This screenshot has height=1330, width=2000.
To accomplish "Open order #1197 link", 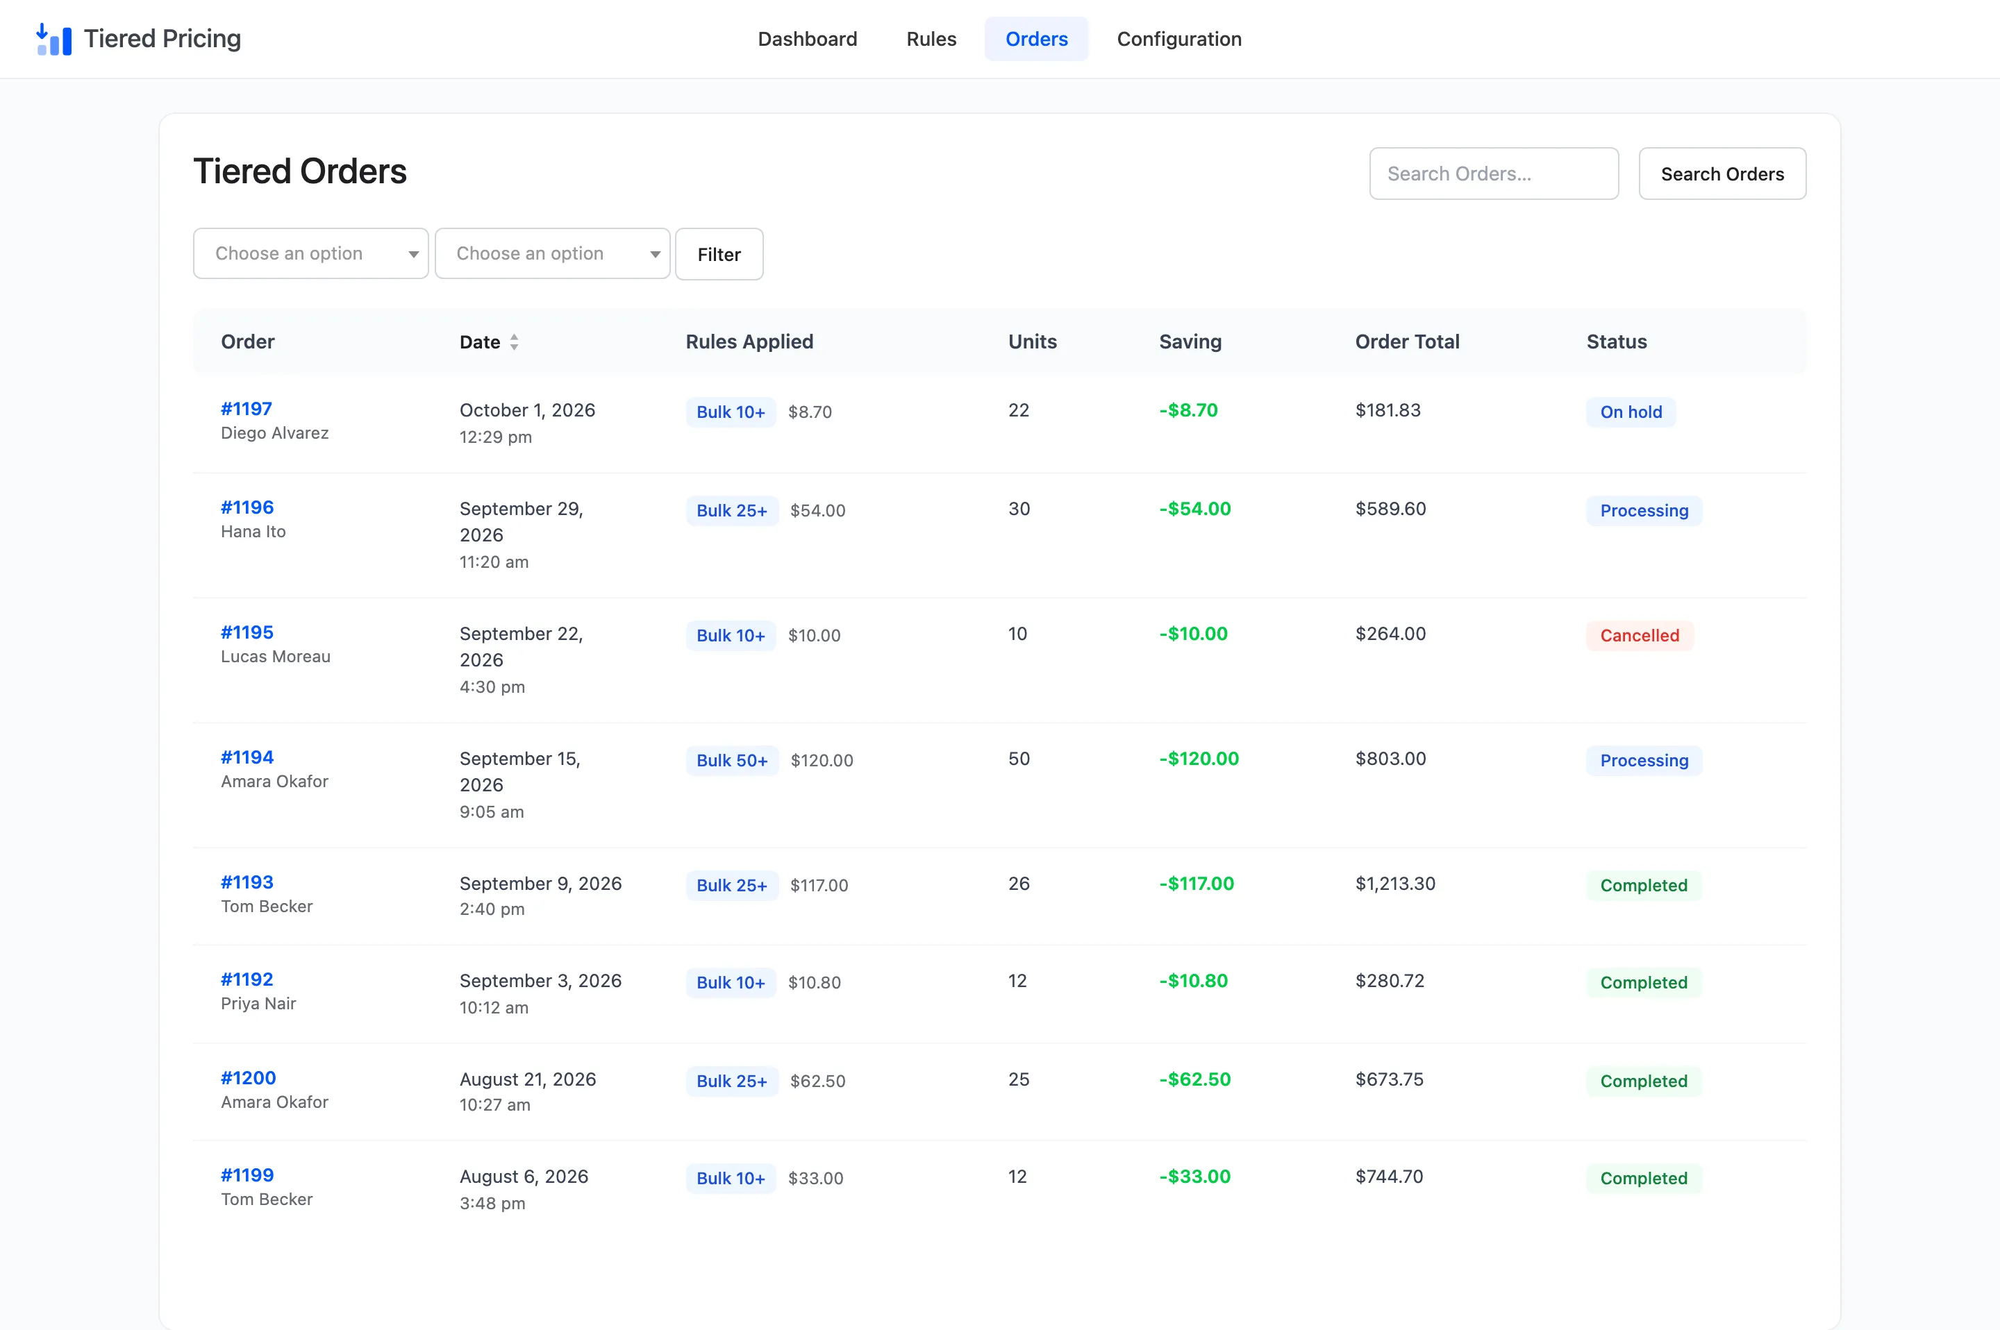I will 246,409.
